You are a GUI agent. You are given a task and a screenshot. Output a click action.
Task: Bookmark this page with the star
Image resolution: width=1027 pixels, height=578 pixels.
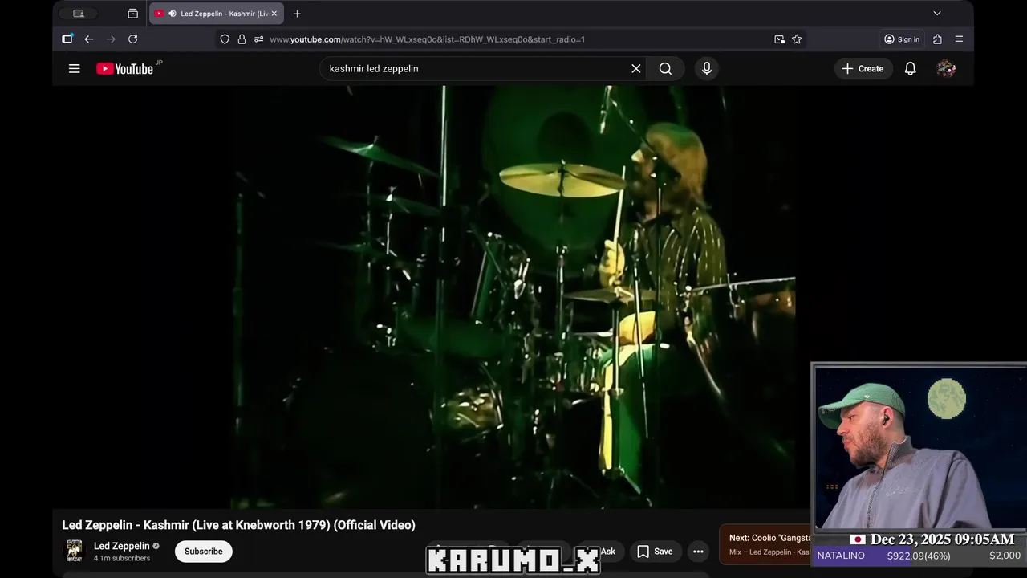click(797, 39)
